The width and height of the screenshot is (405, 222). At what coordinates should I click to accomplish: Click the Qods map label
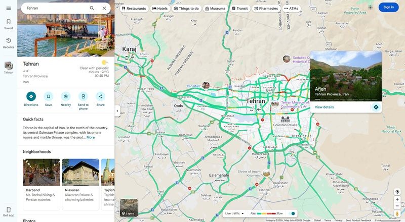point(178,105)
